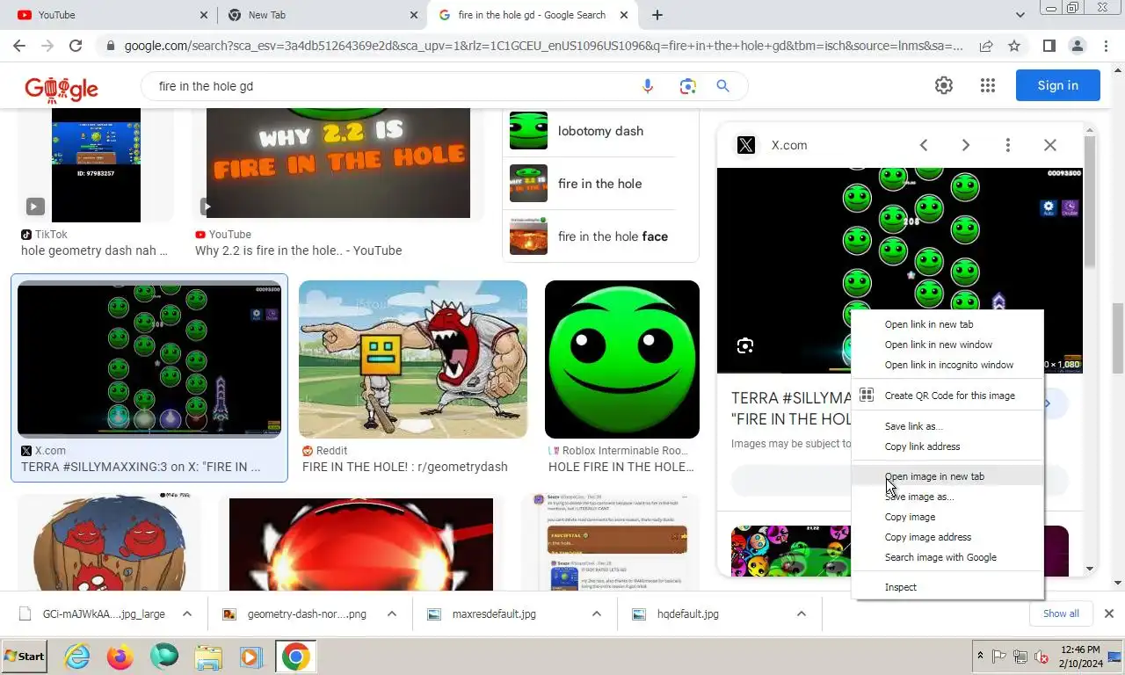Screen dimensions: 1125x675
Task: Click the Chrome taskbar icon
Action: [295, 657]
